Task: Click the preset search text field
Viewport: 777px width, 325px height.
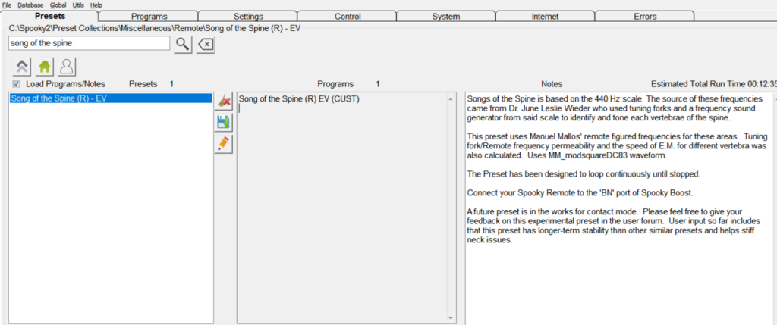Action: click(x=89, y=44)
